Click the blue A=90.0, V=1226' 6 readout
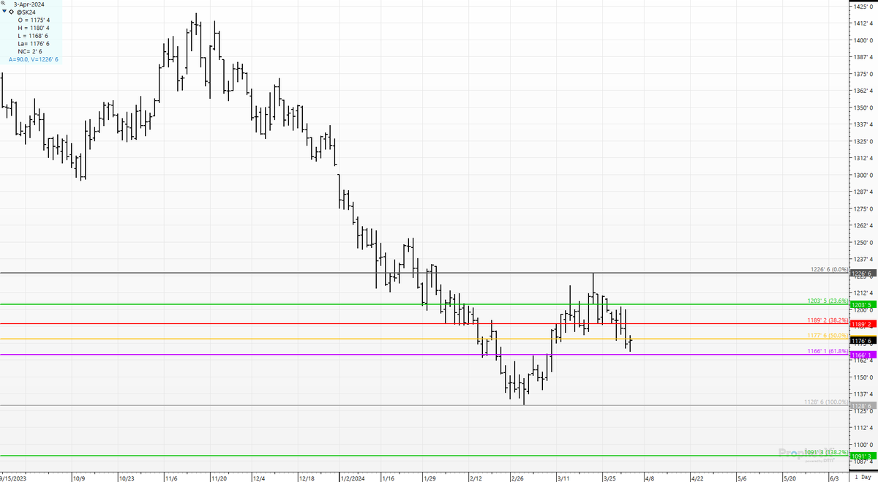The width and height of the screenshot is (878, 482). click(x=33, y=59)
